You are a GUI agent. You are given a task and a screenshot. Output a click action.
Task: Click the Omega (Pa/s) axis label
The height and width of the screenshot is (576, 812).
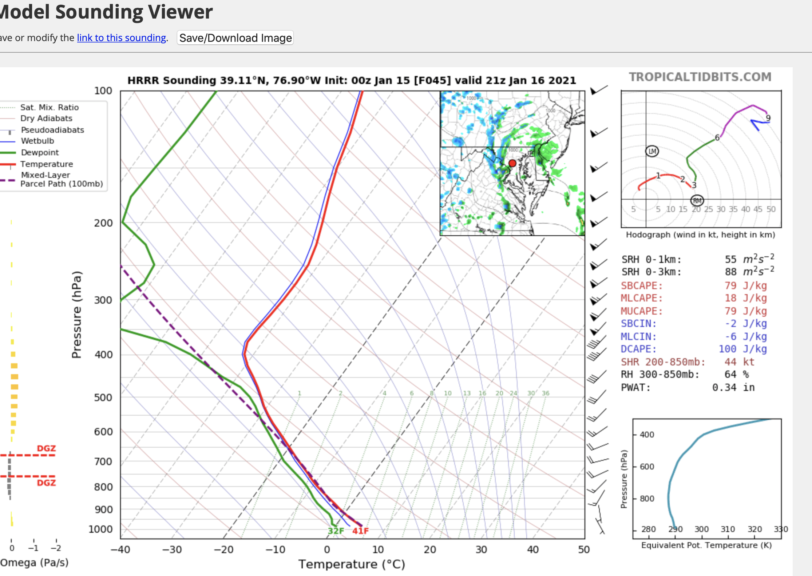coord(34,563)
